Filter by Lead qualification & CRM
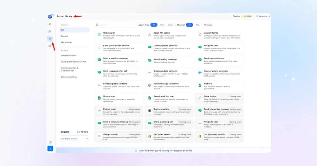The height and width of the screenshot is (166, 317). (74, 62)
